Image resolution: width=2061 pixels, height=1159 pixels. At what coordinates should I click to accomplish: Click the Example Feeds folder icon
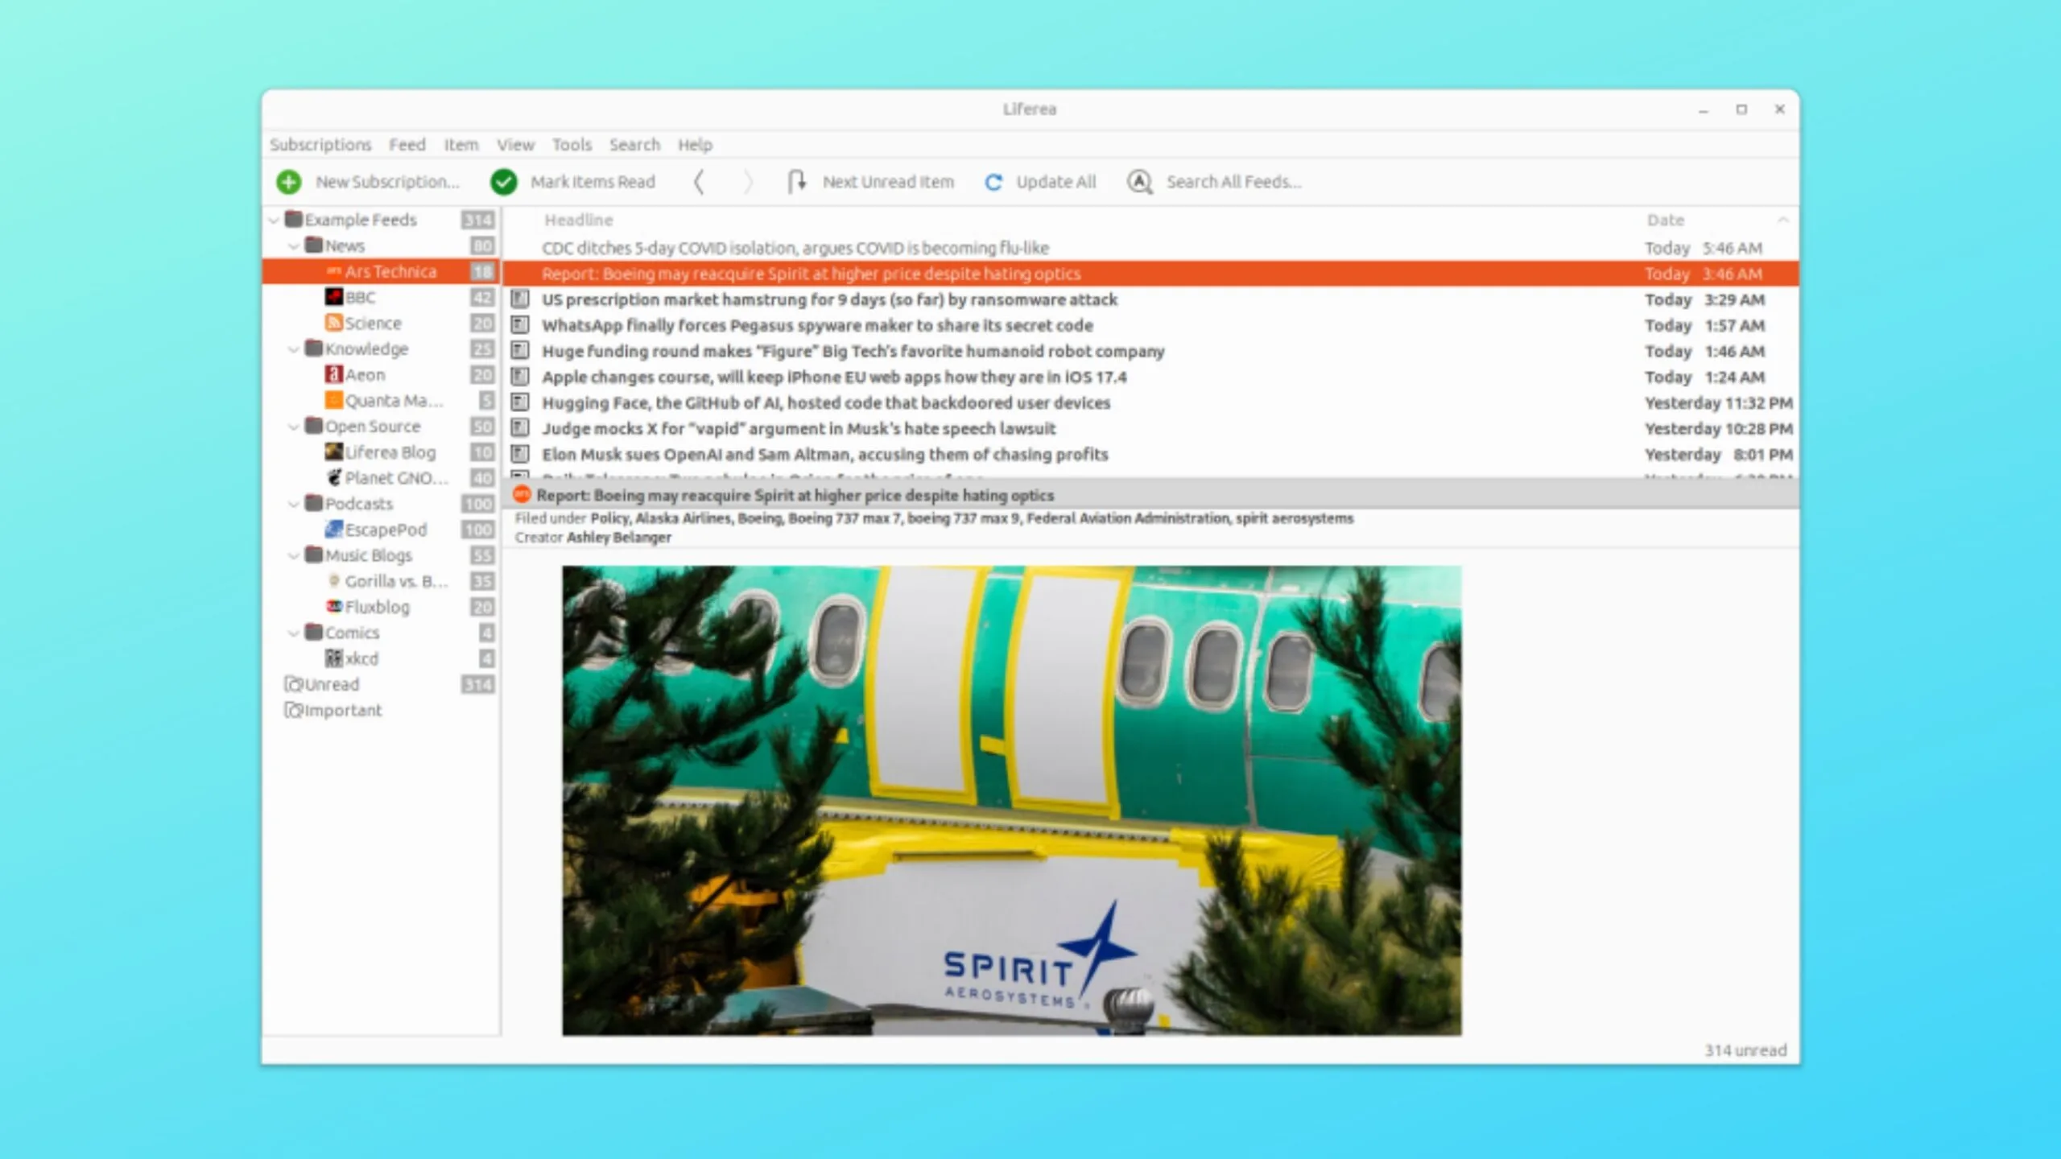click(294, 219)
